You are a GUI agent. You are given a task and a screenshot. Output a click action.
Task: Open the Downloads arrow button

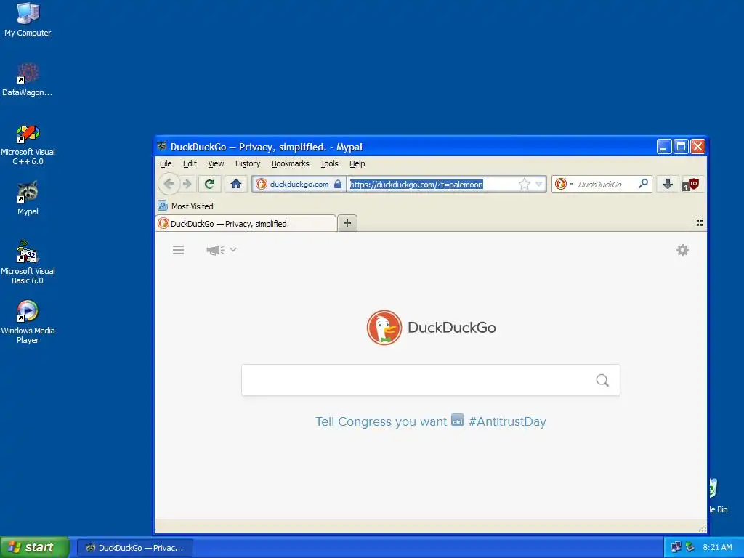point(667,184)
